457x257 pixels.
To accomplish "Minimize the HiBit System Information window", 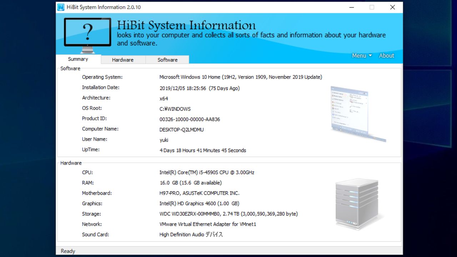I will pyautogui.click(x=351, y=7).
